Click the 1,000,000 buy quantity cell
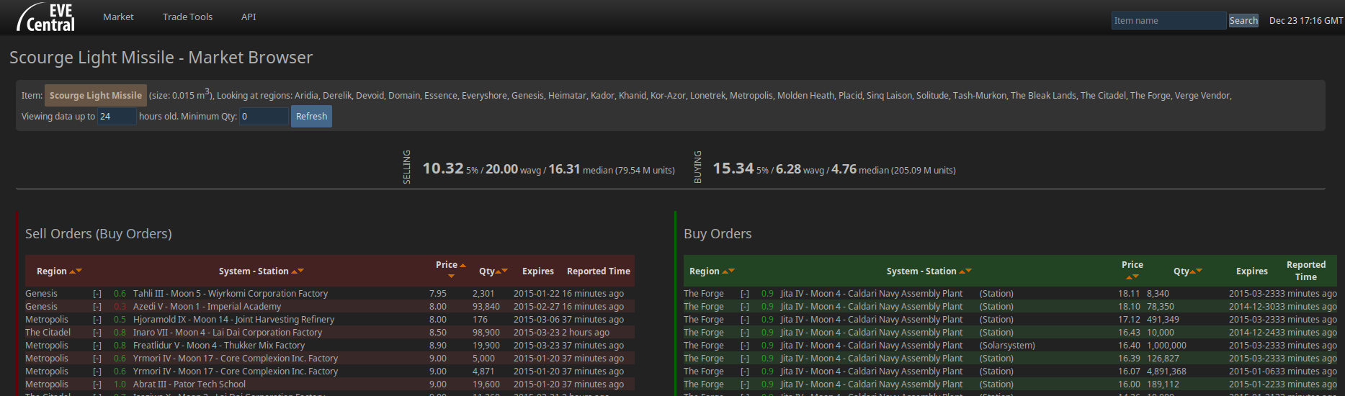This screenshot has height=396, width=1345. pos(1166,346)
